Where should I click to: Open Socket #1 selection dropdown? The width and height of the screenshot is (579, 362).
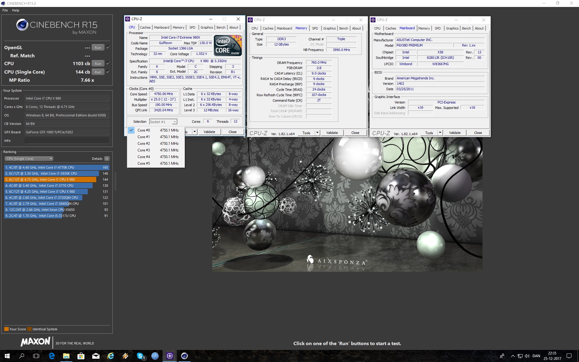click(x=163, y=122)
